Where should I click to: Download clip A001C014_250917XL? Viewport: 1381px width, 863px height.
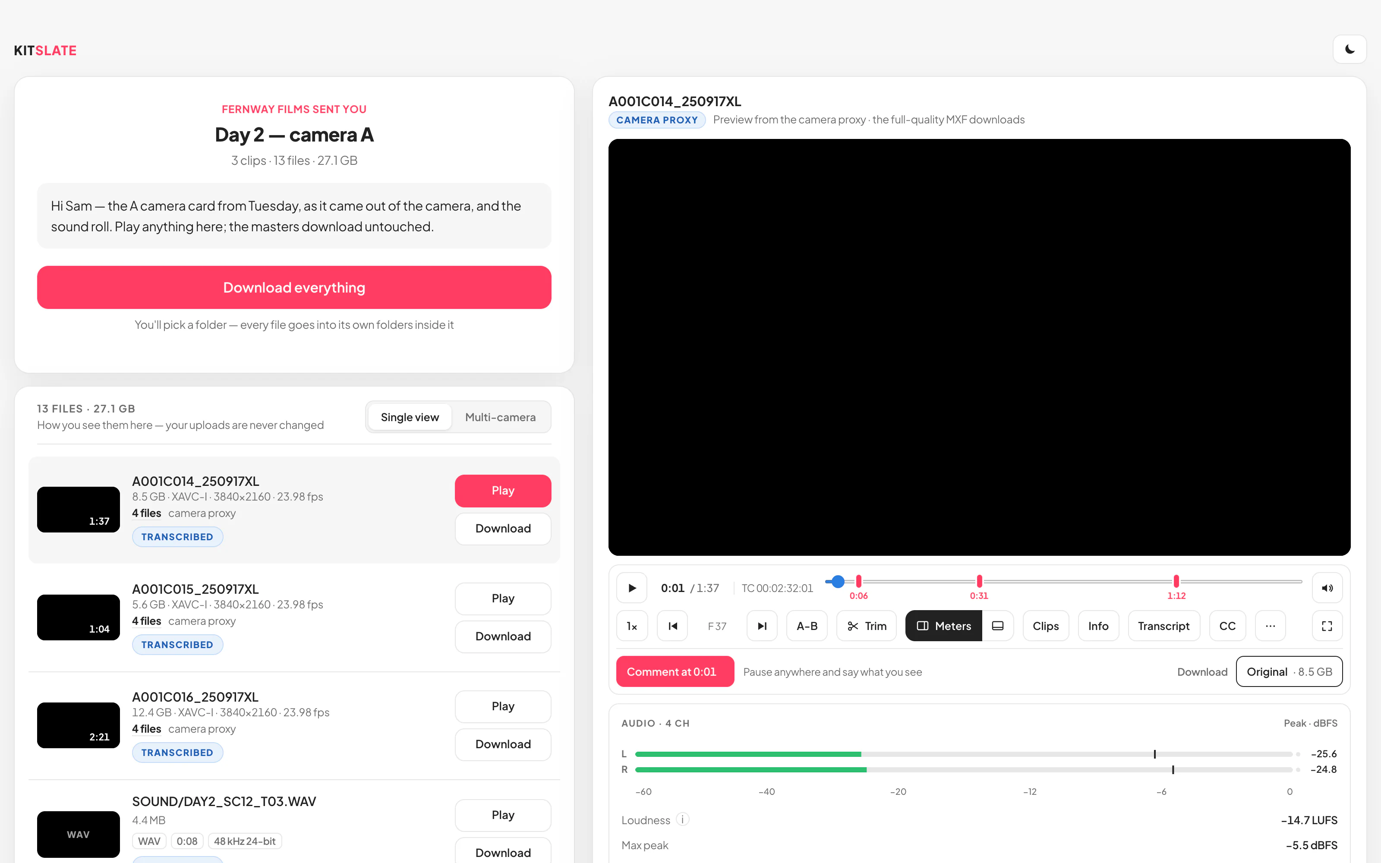click(503, 529)
